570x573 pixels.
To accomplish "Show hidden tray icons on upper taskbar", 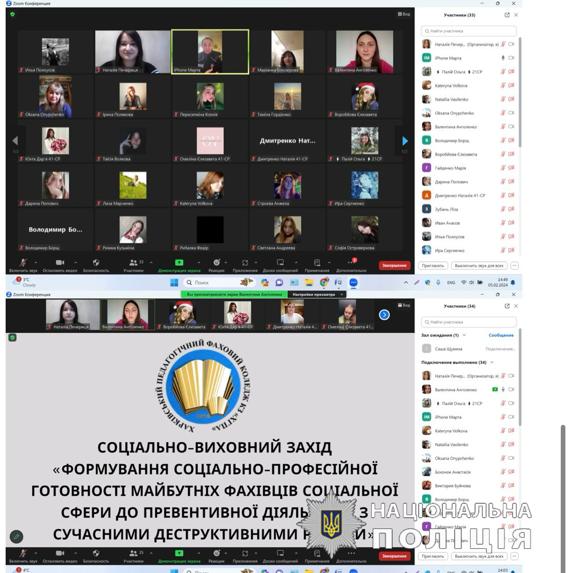I will point(406,282).
